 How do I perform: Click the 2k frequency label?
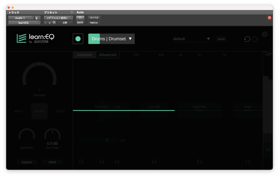coord(199,55)
